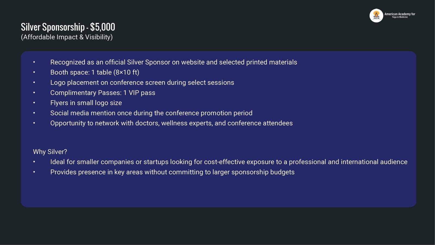The image size is (435, 245).
Task: Click the bullet dot before 'Flyers in small logo size'
Action: coord(34,103)
